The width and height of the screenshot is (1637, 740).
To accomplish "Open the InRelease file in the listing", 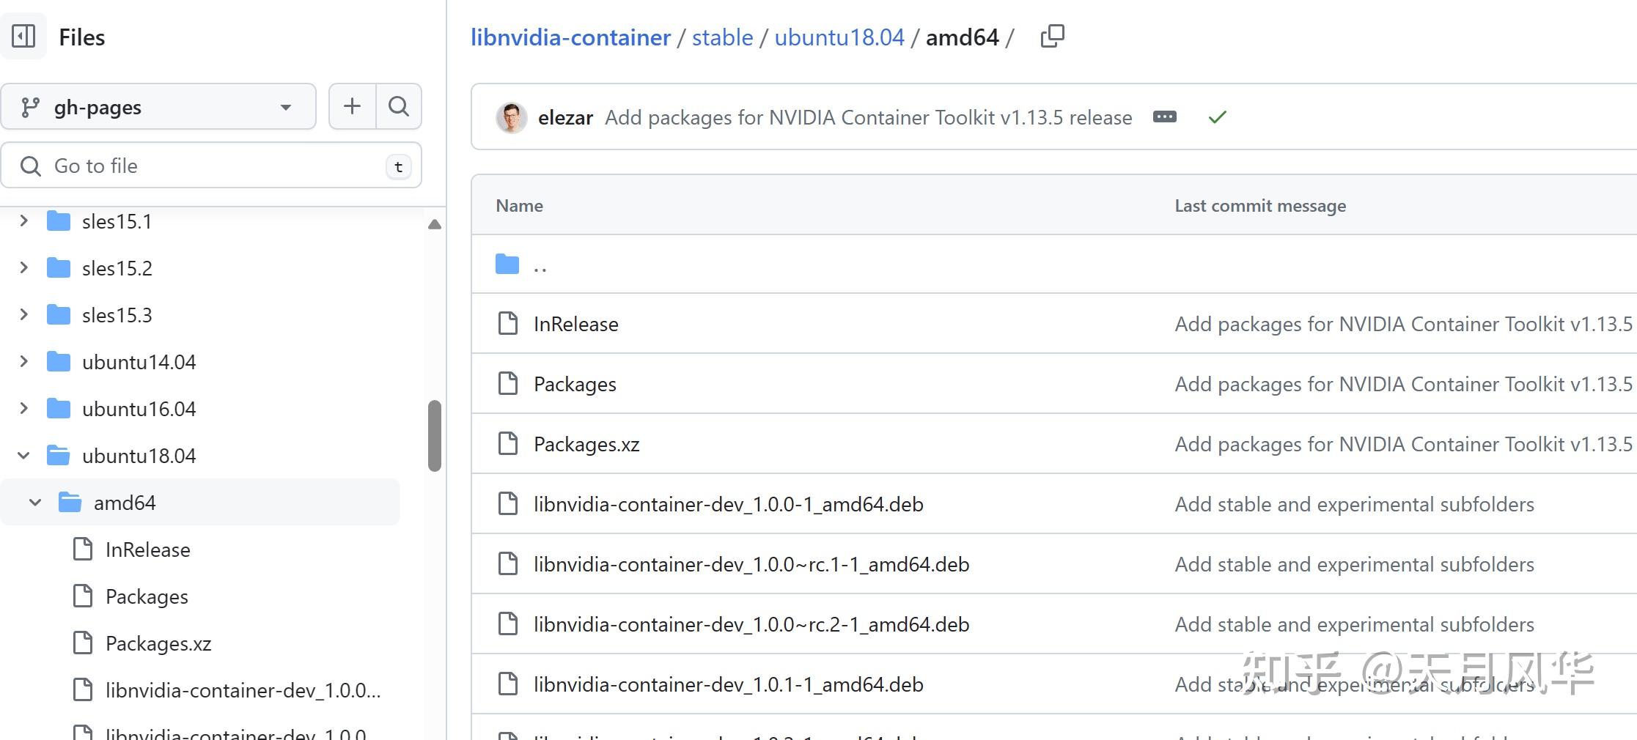I will click(575, 323).
